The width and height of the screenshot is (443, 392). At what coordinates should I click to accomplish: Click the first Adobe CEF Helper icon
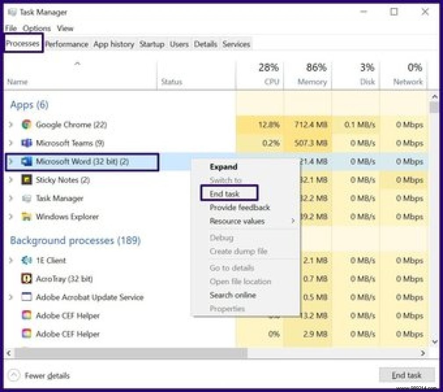click(26, 315)
